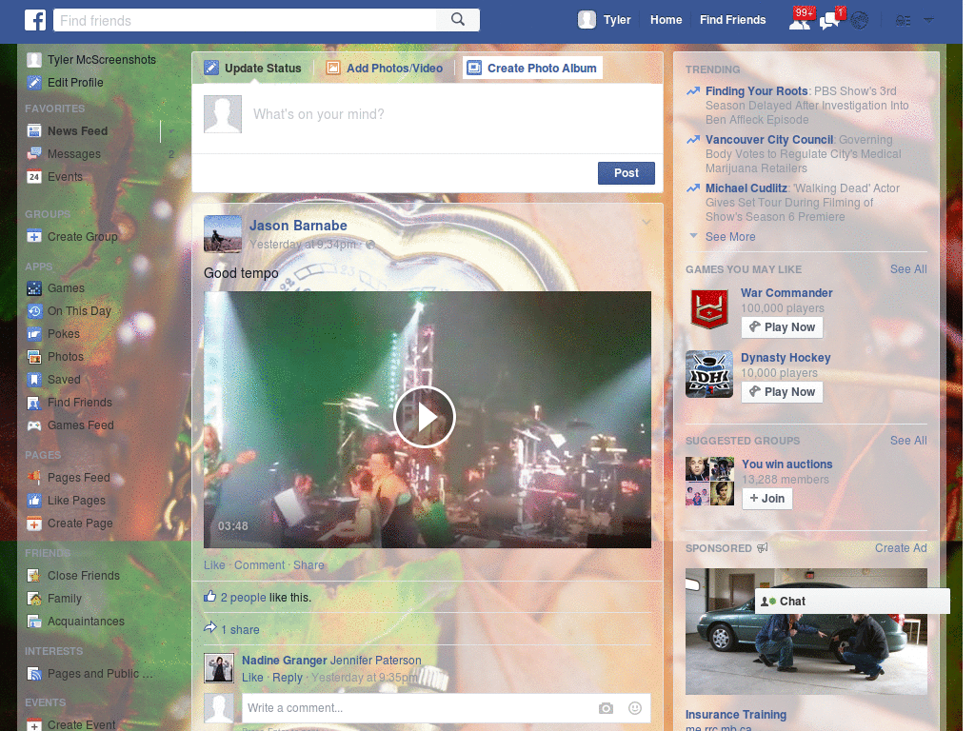Play War Commander via Play Now
The width and height of the screenshot is (975, 731).
point(783,327)
